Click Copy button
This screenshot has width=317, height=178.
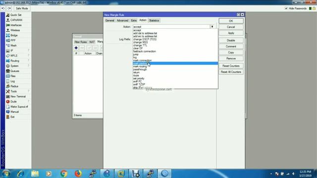coord(231,52)
